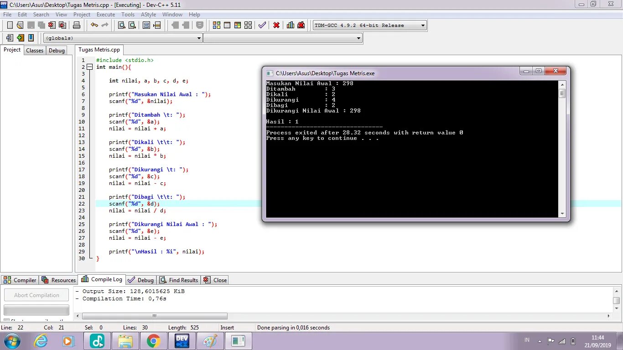Screen dimensions: 623x350
Task: Open the (globals) scope dropdown
Action: click(199, 38)
